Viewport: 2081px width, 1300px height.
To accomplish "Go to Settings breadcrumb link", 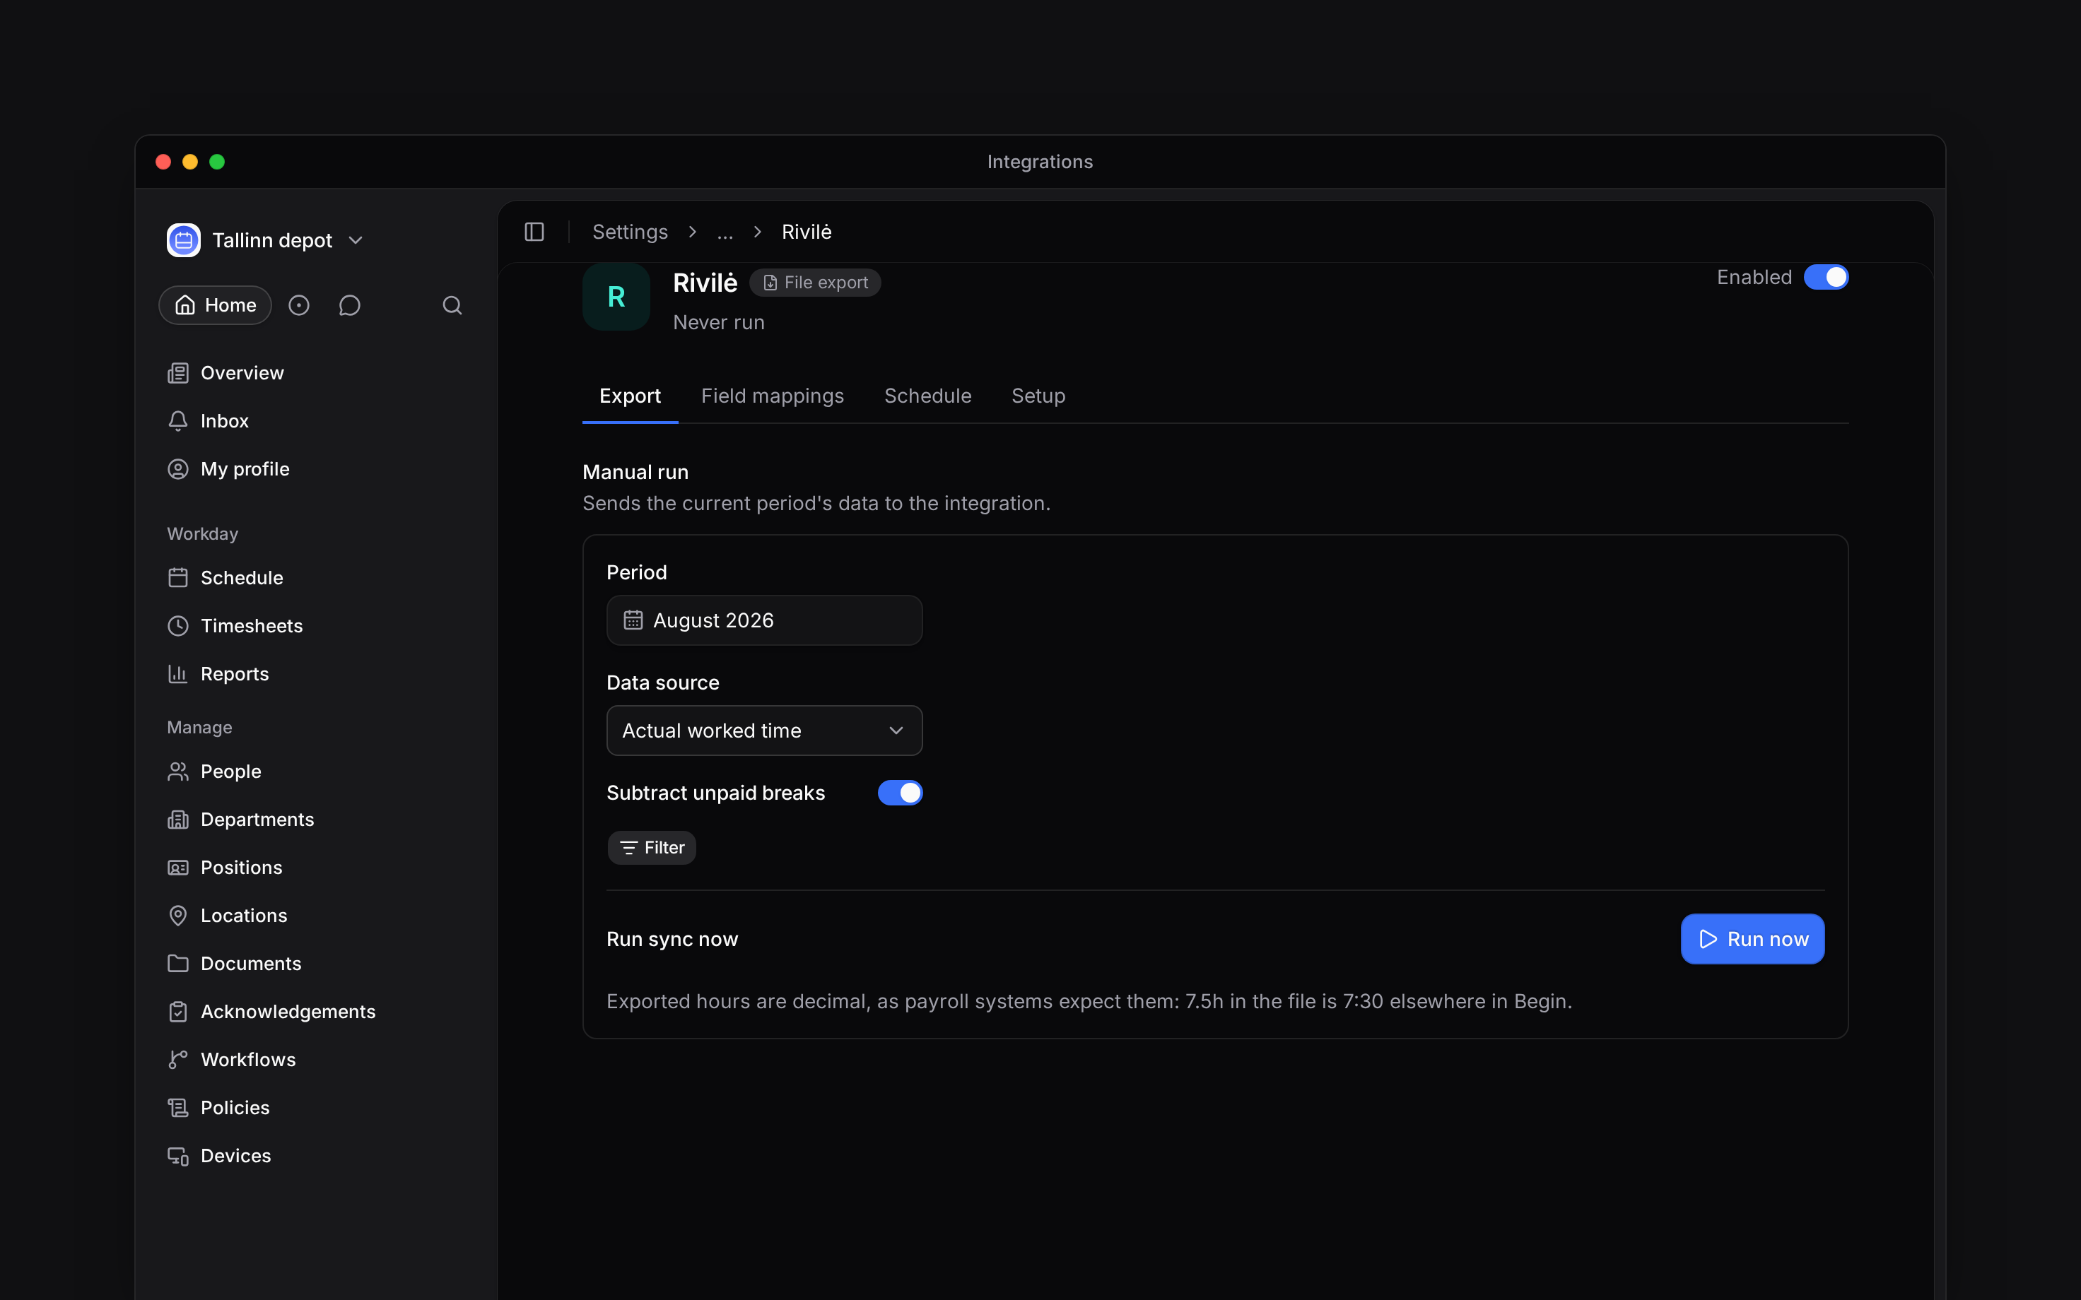I will (631, 232).
